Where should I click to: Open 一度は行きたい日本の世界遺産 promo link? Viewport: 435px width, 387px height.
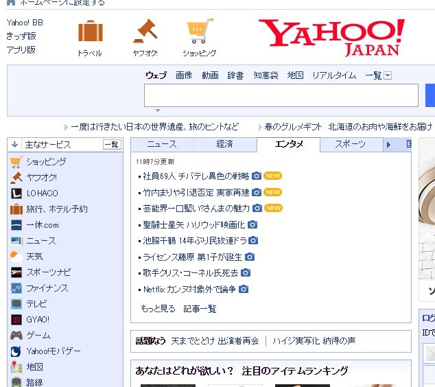pos(154,127)
